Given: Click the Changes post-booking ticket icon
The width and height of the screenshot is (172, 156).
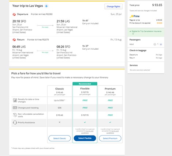Looking at the screenshot, I should (x=15, y=108).
